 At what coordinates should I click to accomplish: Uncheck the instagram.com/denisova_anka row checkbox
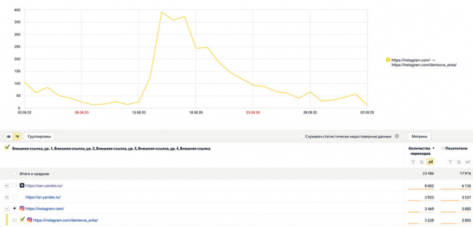click(22, 219)
